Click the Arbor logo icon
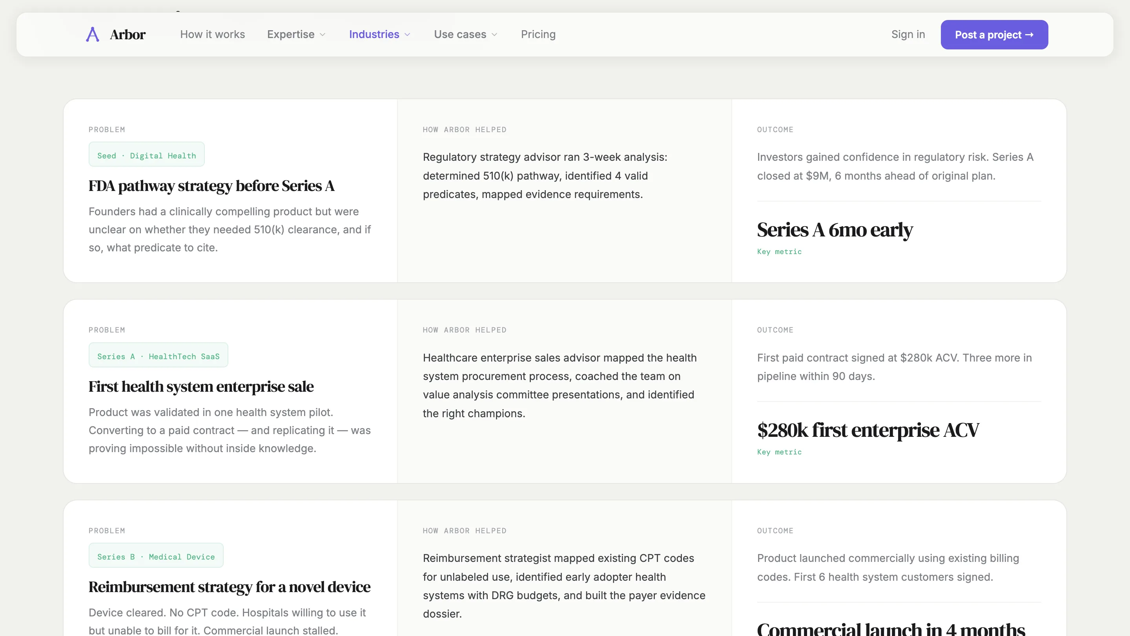 92,34
